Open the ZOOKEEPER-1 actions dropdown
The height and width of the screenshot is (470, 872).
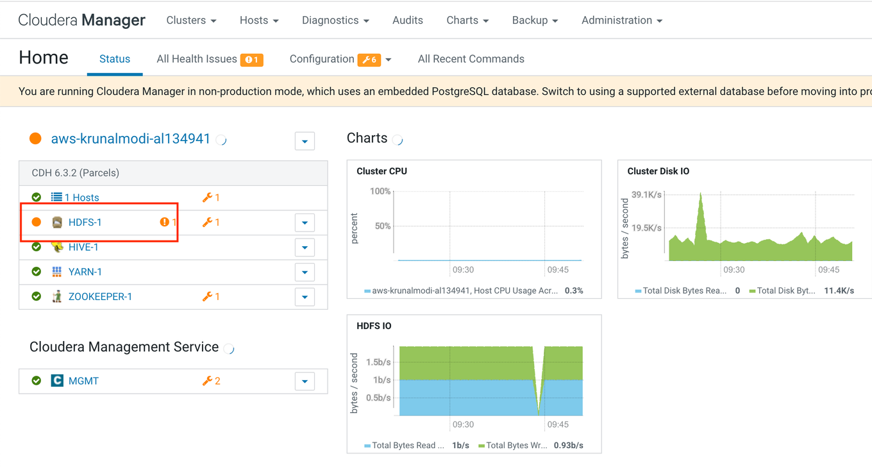(x=305, y=297)
